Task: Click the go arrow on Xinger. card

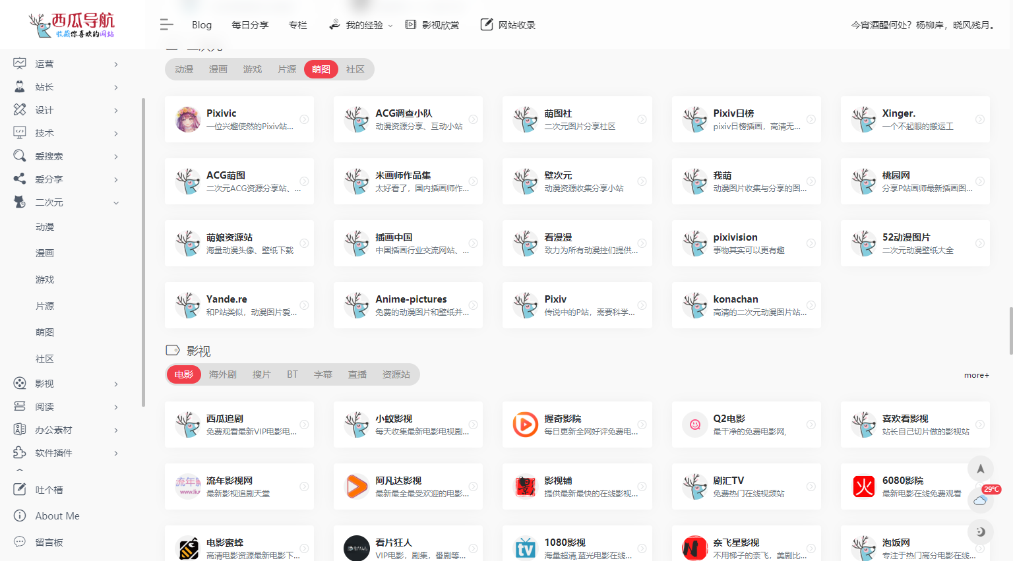Action: tap(980, 119)
